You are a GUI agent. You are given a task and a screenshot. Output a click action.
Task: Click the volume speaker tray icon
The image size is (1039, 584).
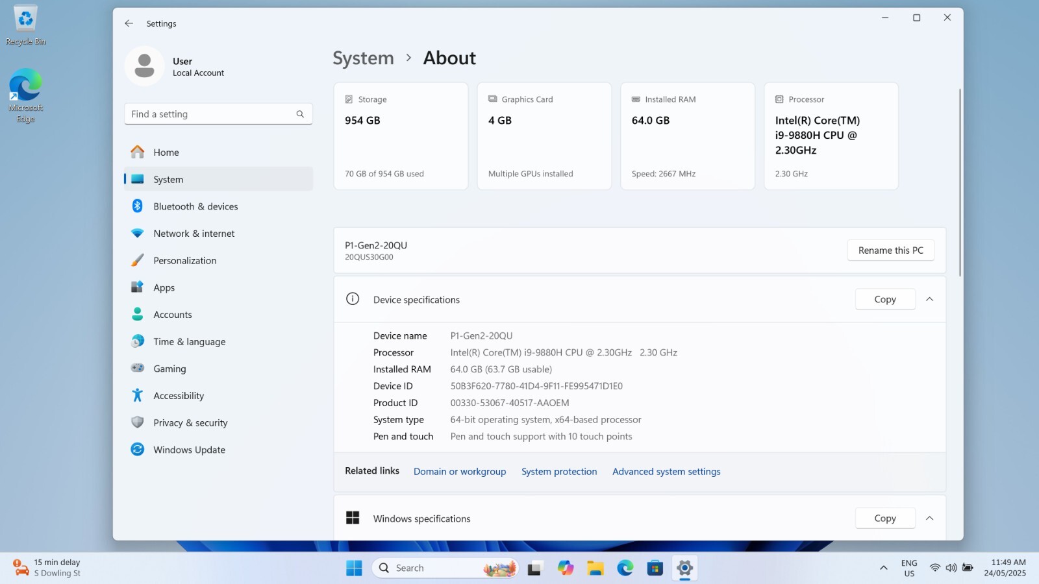click(x=951, y=568)
